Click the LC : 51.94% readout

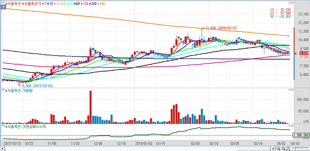281,13
